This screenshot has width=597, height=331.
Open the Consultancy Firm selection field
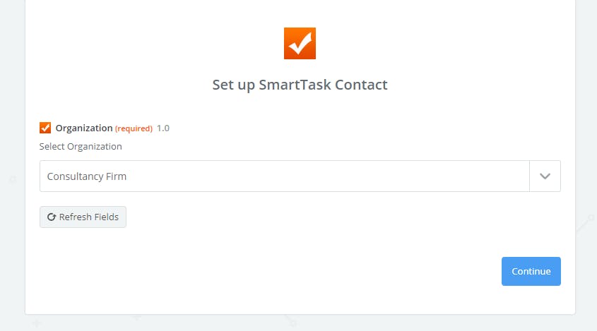[x=284, y=176]
